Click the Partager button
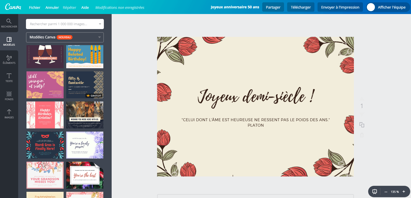Viewport: 411px width, 198px height. [x=273, y=7]
